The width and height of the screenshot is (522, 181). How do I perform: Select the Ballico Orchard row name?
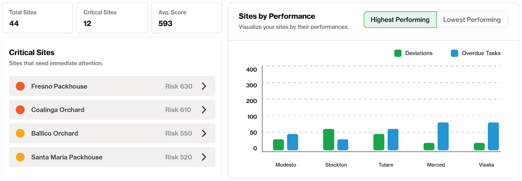(x=55, y=133)
